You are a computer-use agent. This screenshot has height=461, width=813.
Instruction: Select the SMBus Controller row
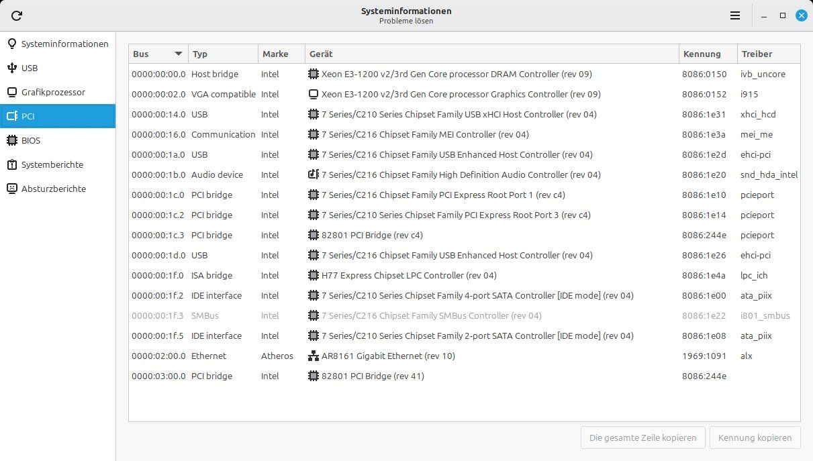[464, 315]
